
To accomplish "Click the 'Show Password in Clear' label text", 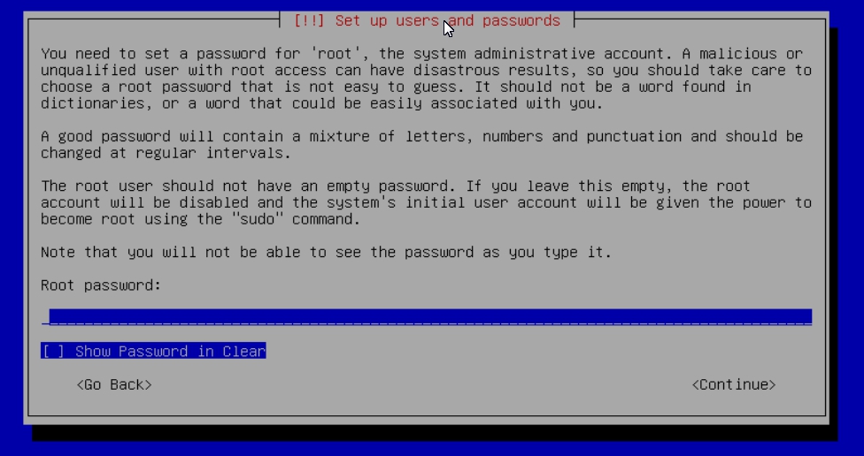I will pyautogui.click(x=170, y=351).
